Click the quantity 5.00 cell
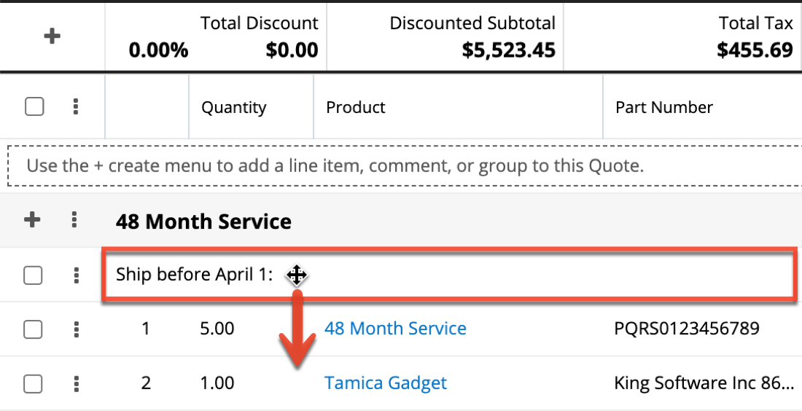802x411 pixels. coord(217,329)
